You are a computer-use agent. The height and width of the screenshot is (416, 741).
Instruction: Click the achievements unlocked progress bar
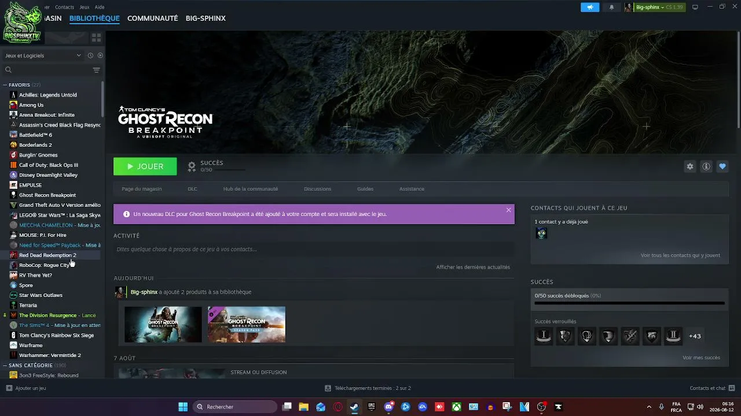629,303
